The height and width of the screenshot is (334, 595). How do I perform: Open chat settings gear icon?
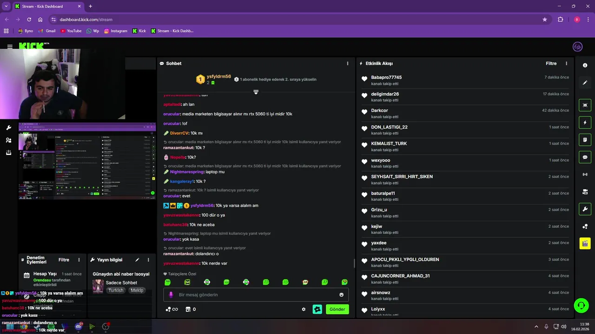point(304,309)
